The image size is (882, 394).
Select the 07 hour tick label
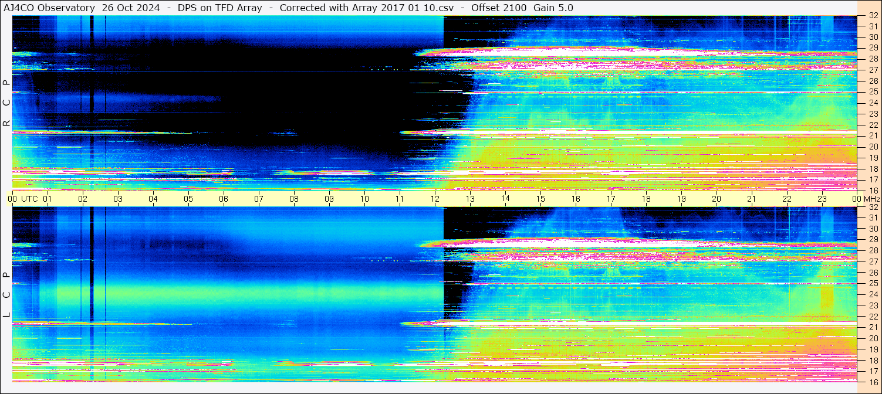(x=259, y=199)
